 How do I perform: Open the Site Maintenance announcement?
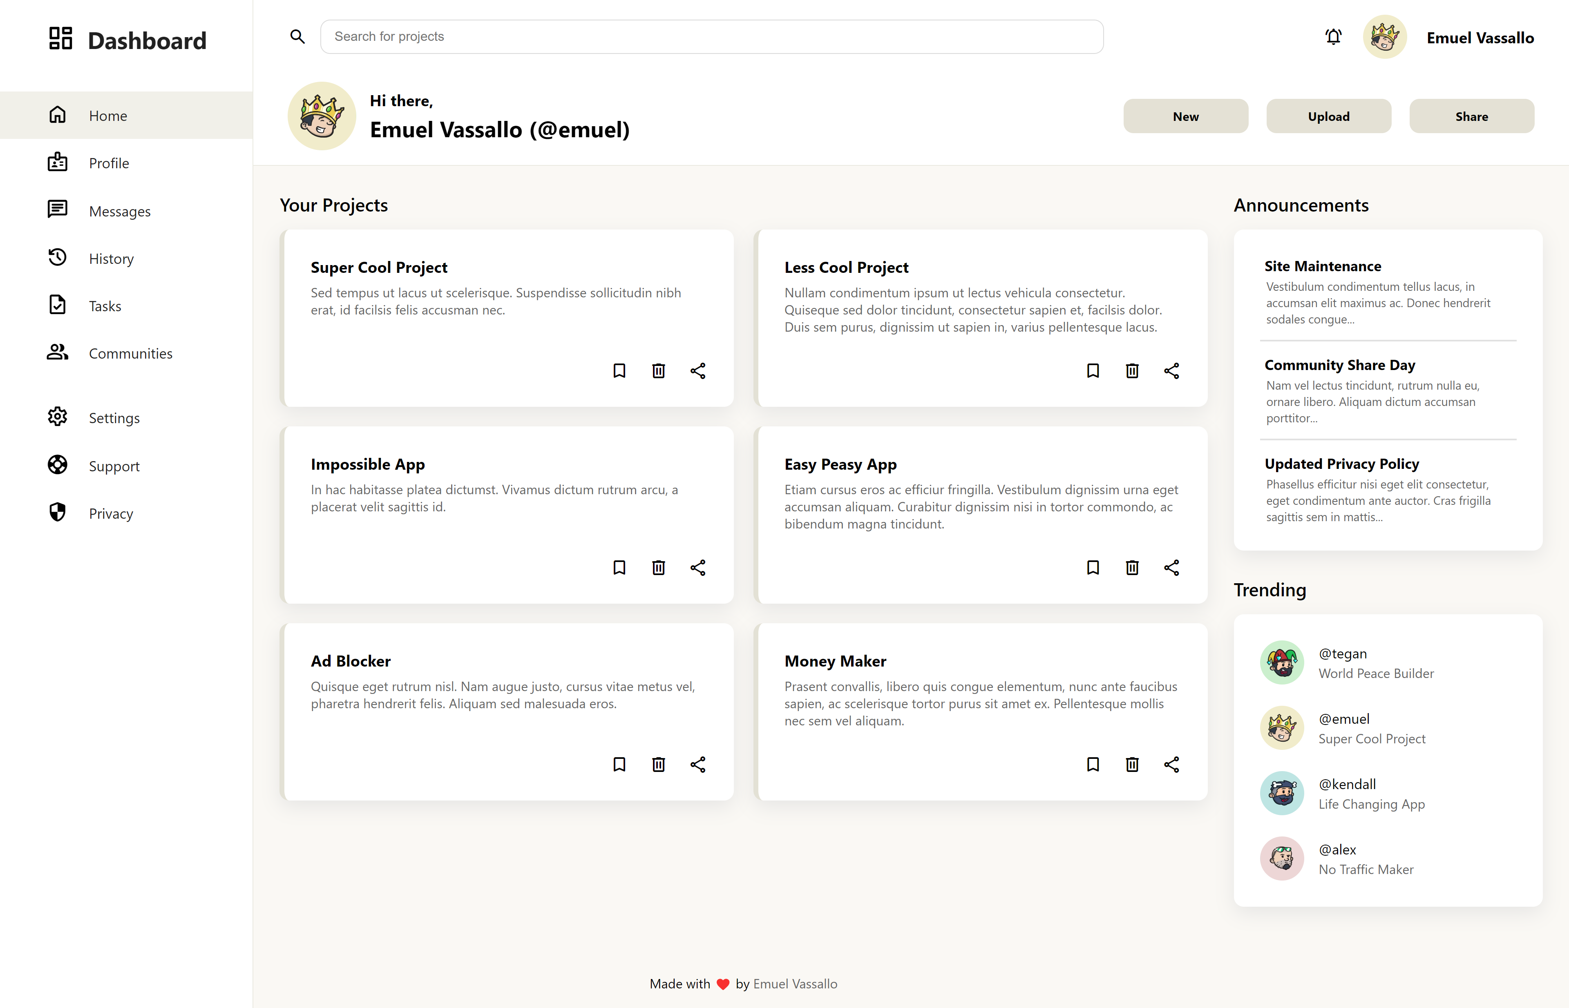[x=1322, y=266]
